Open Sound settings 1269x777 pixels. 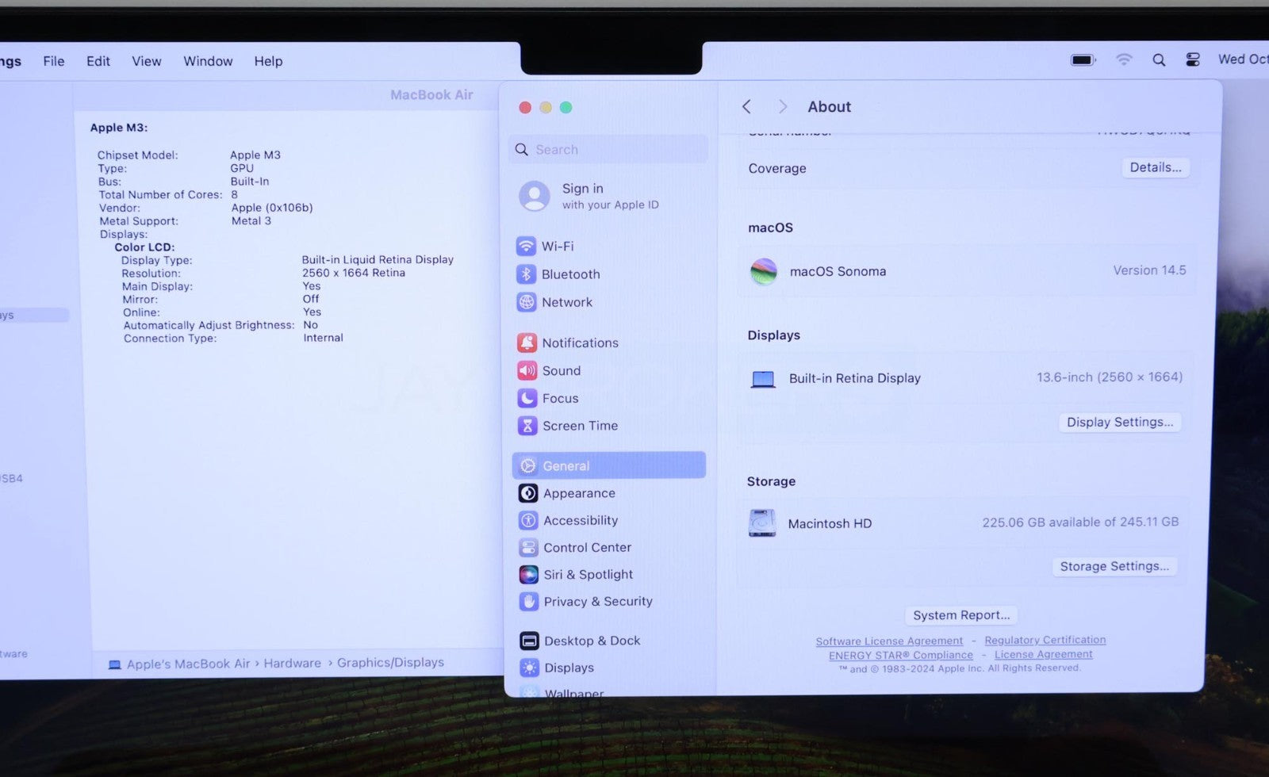click(561, 370)
